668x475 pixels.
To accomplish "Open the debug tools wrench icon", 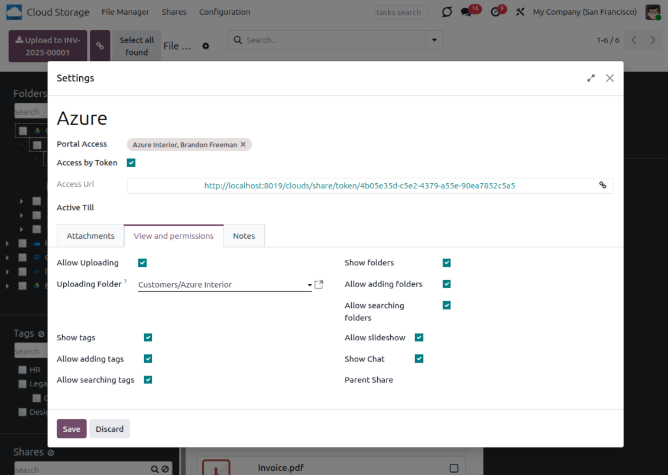I will pos(520,12).
